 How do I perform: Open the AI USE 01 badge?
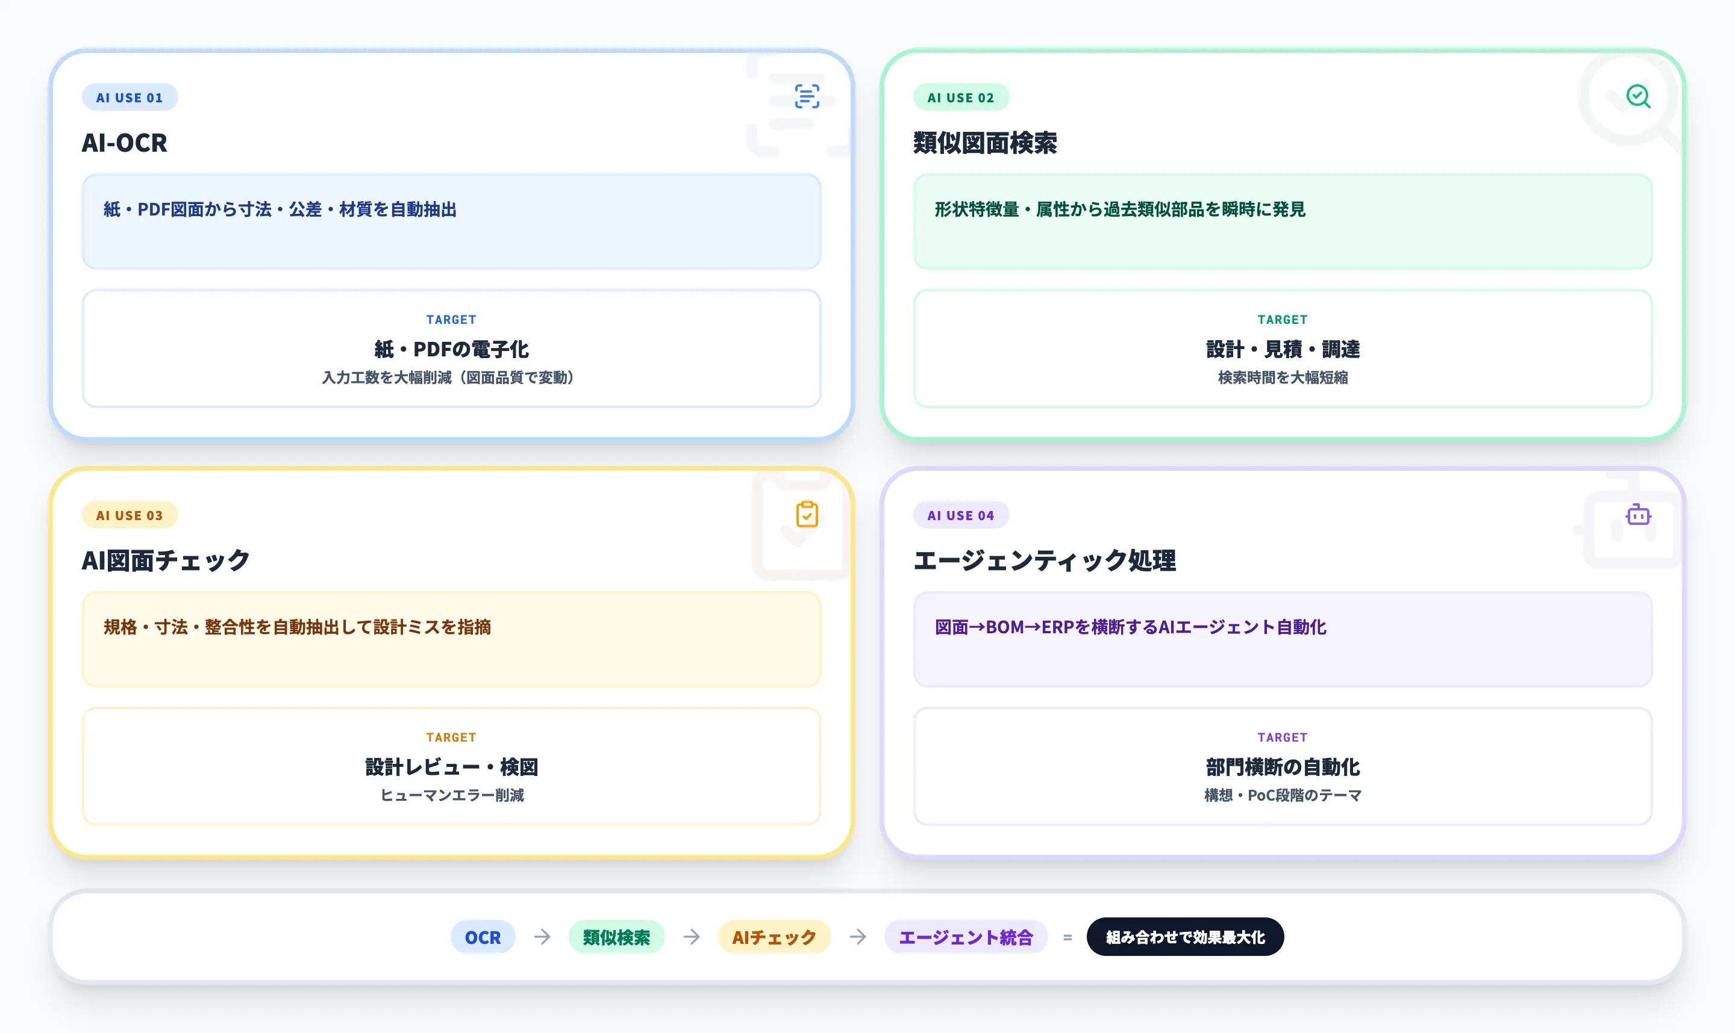click(130, 97)
